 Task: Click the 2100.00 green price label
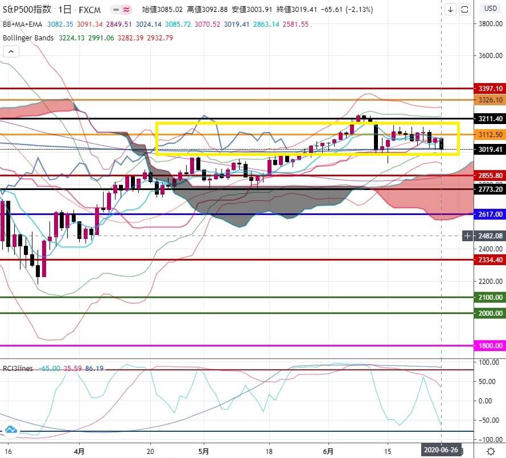pyautogui.click(x=490, y=297)
